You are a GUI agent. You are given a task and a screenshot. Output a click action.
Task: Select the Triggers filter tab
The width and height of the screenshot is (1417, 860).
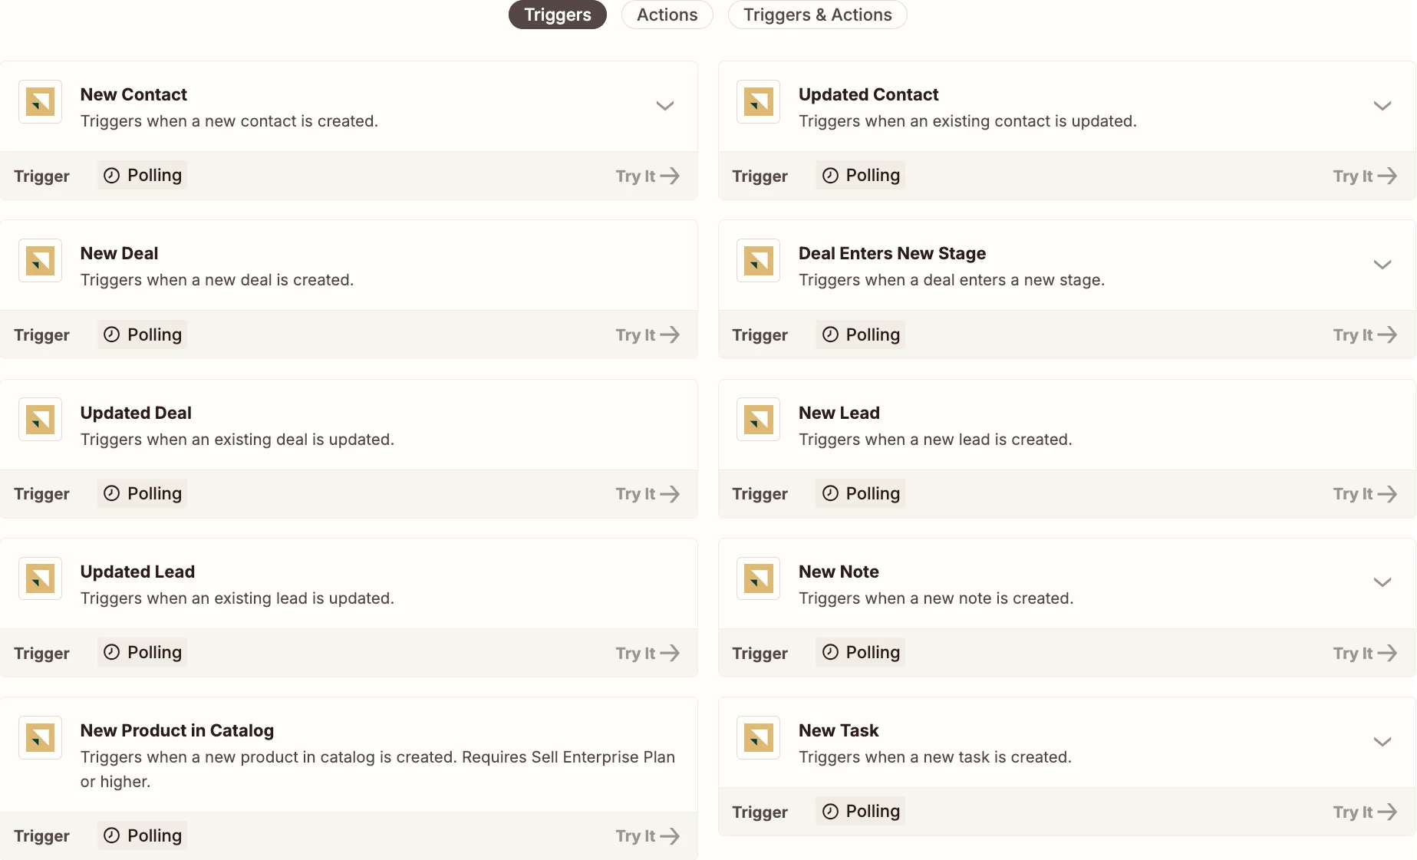558,15
